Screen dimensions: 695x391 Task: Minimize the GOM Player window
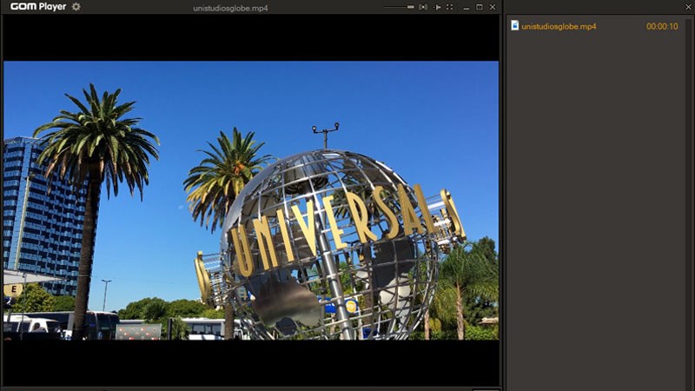tap(465, 7)
